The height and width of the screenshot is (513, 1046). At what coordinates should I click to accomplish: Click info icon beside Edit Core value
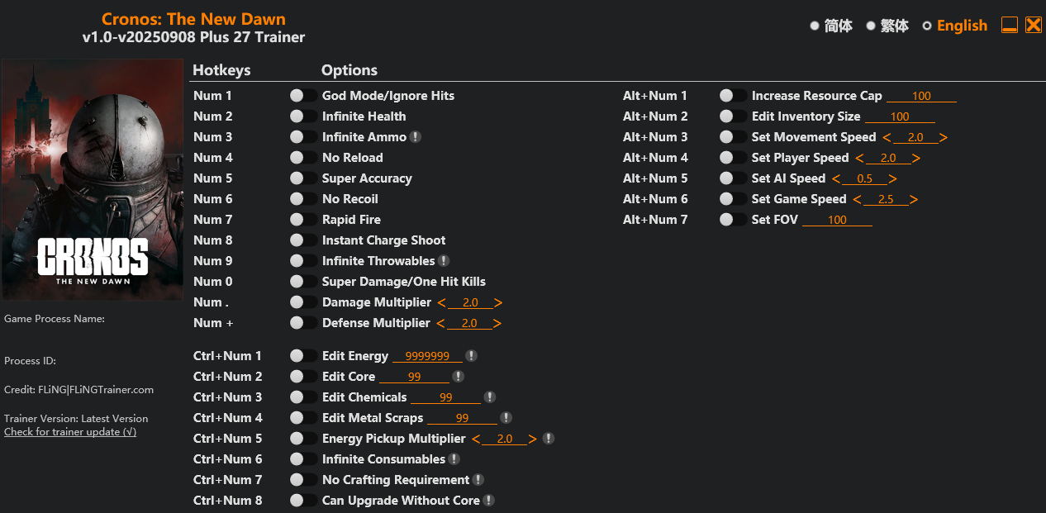(x=459, y=377)
